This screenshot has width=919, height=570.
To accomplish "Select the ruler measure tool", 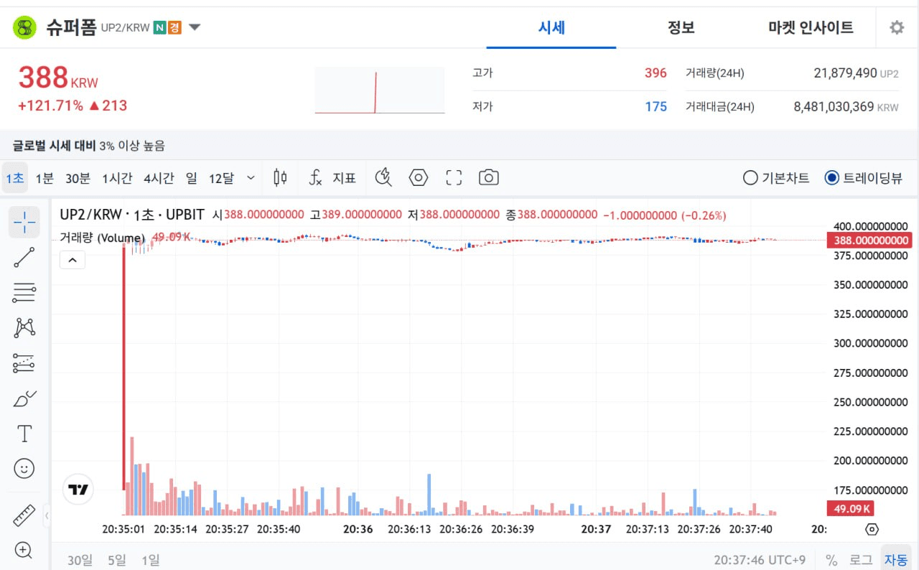I will click(x=24, y=515).
